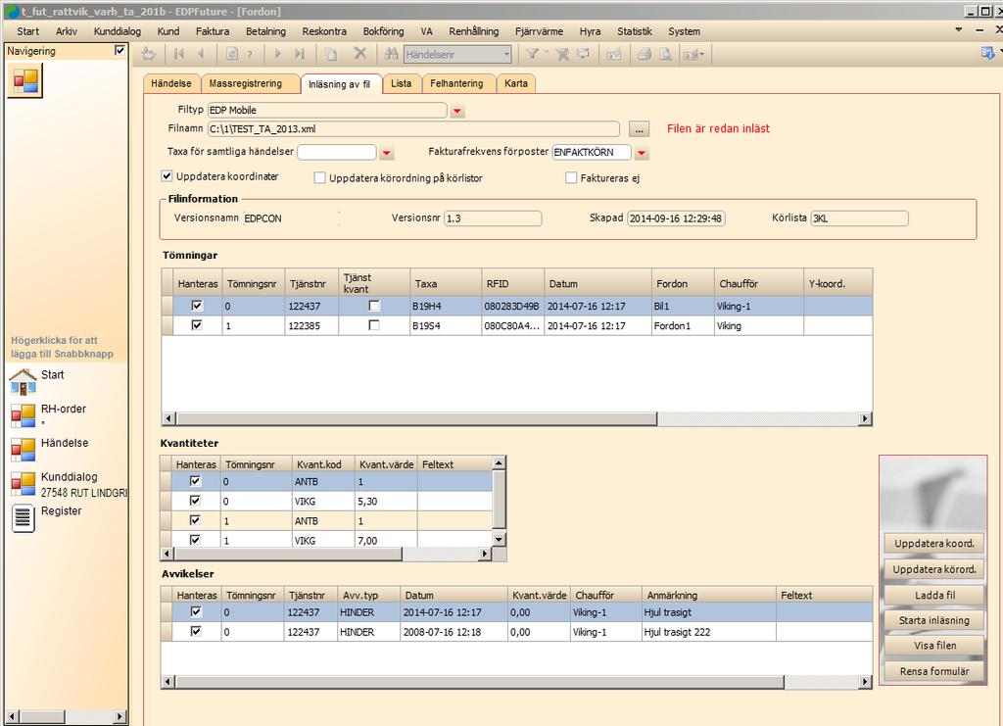The height and width of the screenshot is (726, 1003).
Task: Expand the filter icon dropdown arrow
Action: (x=547, y=53)
